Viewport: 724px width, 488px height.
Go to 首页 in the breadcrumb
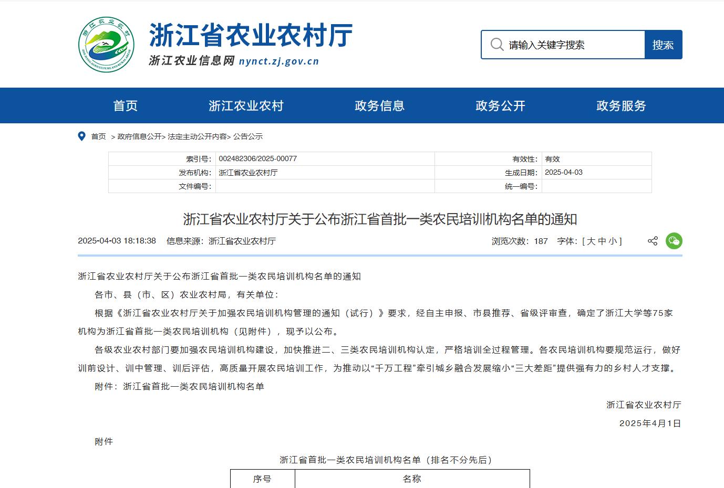click(x=98, y=136)
